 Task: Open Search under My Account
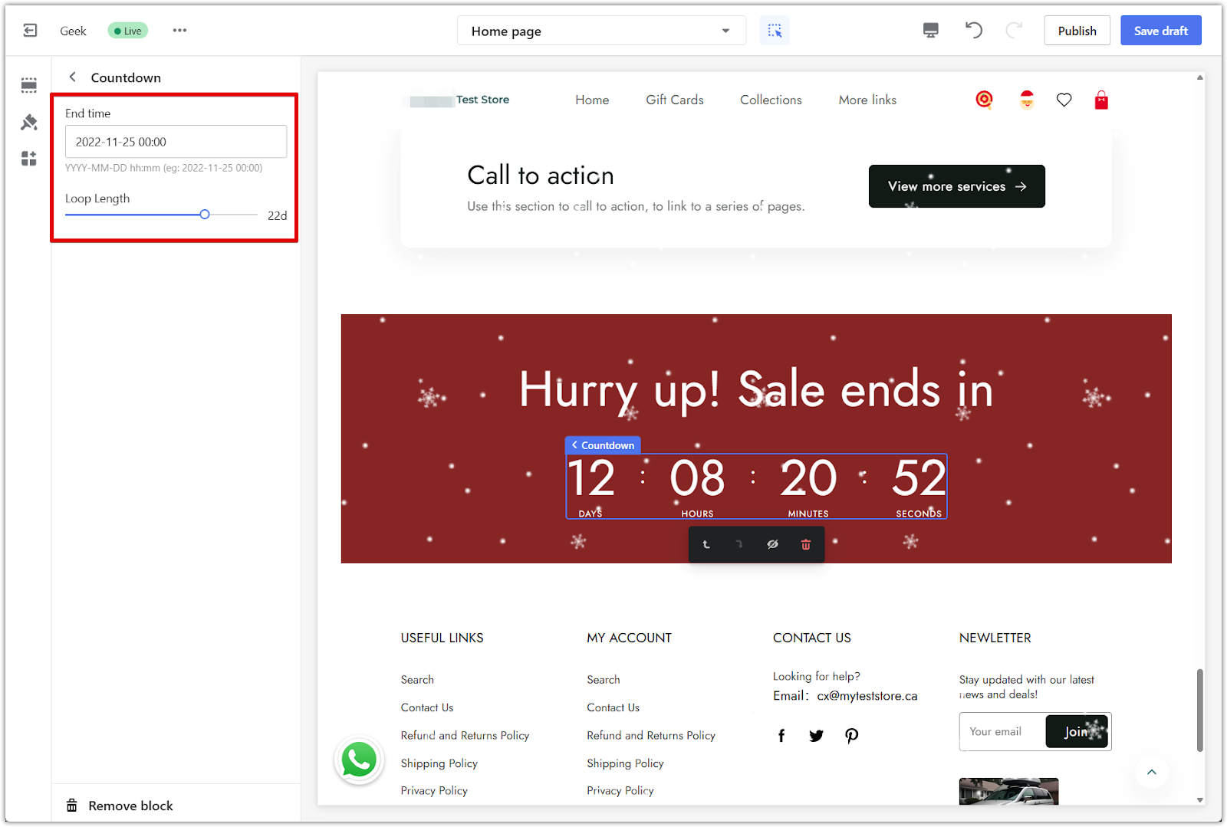pyautogui.click(x=604, y=680)
